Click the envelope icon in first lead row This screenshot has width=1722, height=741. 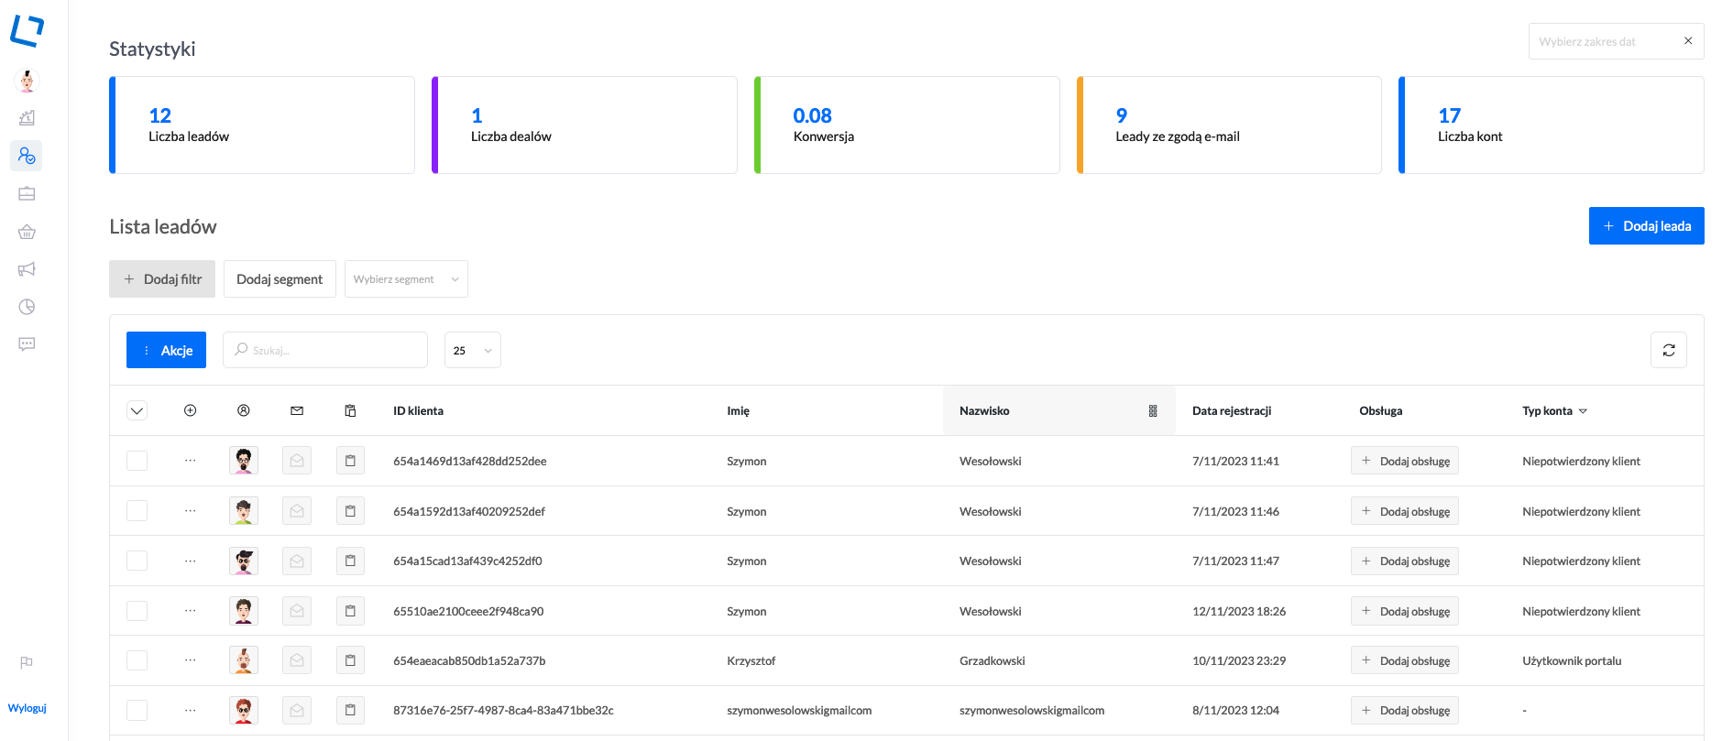pyautogui.click(x=297, y=461)
